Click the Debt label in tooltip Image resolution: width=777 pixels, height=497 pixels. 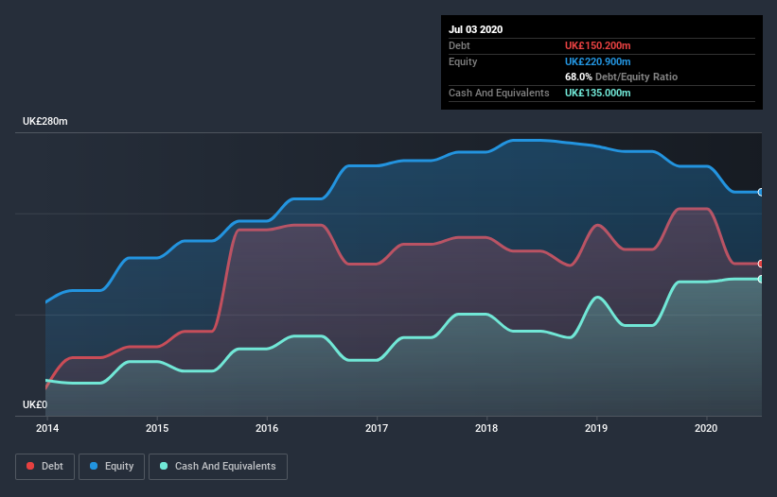pos(459,45)
